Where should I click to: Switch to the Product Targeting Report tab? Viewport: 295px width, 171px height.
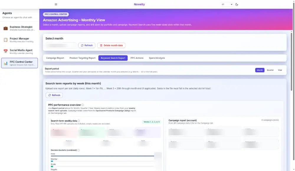pyautogui.click(x=82, y=58)
